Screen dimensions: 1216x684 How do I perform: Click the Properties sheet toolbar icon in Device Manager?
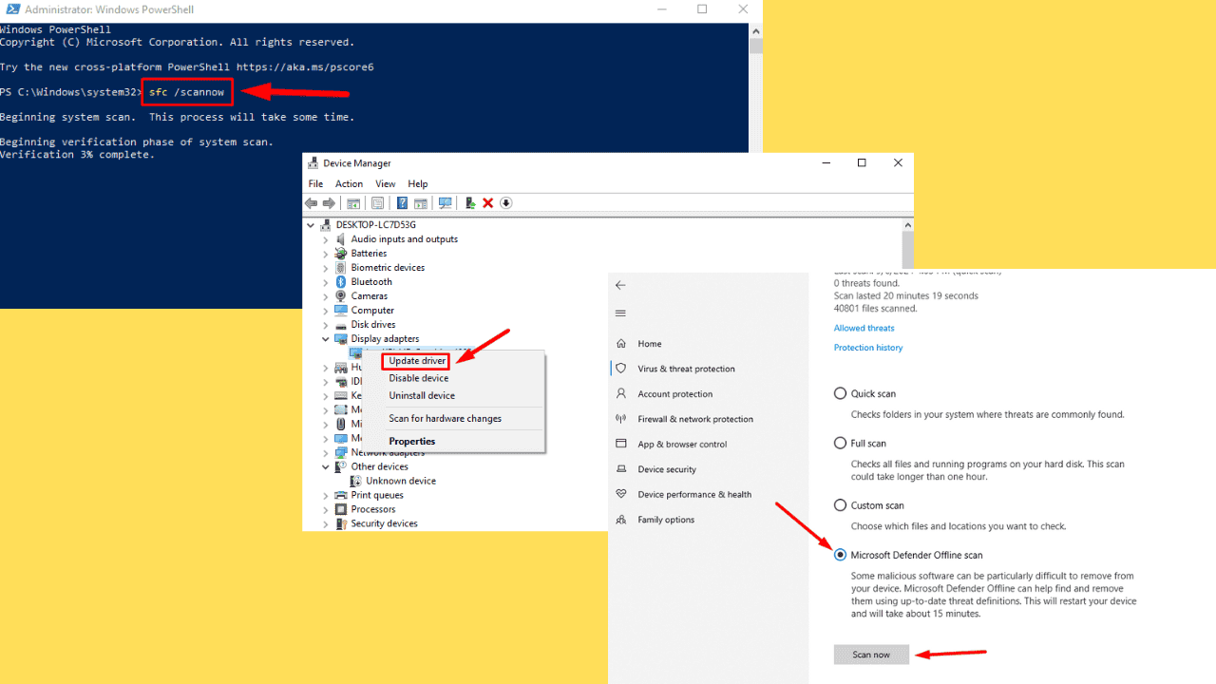(x=377, y=203)
